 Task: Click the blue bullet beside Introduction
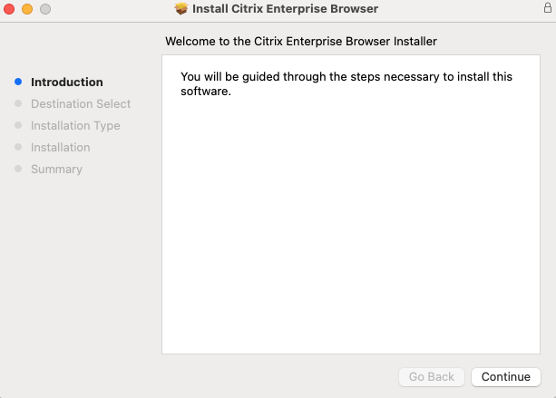click(18, 82)
